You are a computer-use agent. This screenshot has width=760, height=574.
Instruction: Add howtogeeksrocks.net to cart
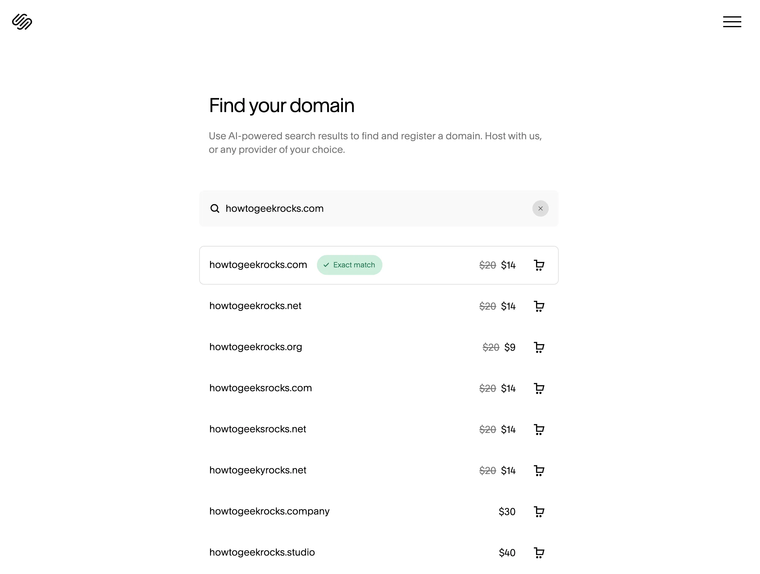click(539, 430)
